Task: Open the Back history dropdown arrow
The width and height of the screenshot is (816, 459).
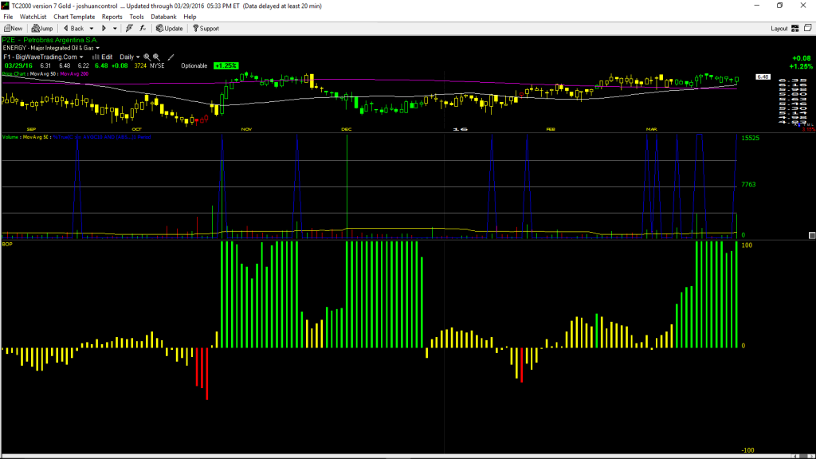Action: (92, 29)
